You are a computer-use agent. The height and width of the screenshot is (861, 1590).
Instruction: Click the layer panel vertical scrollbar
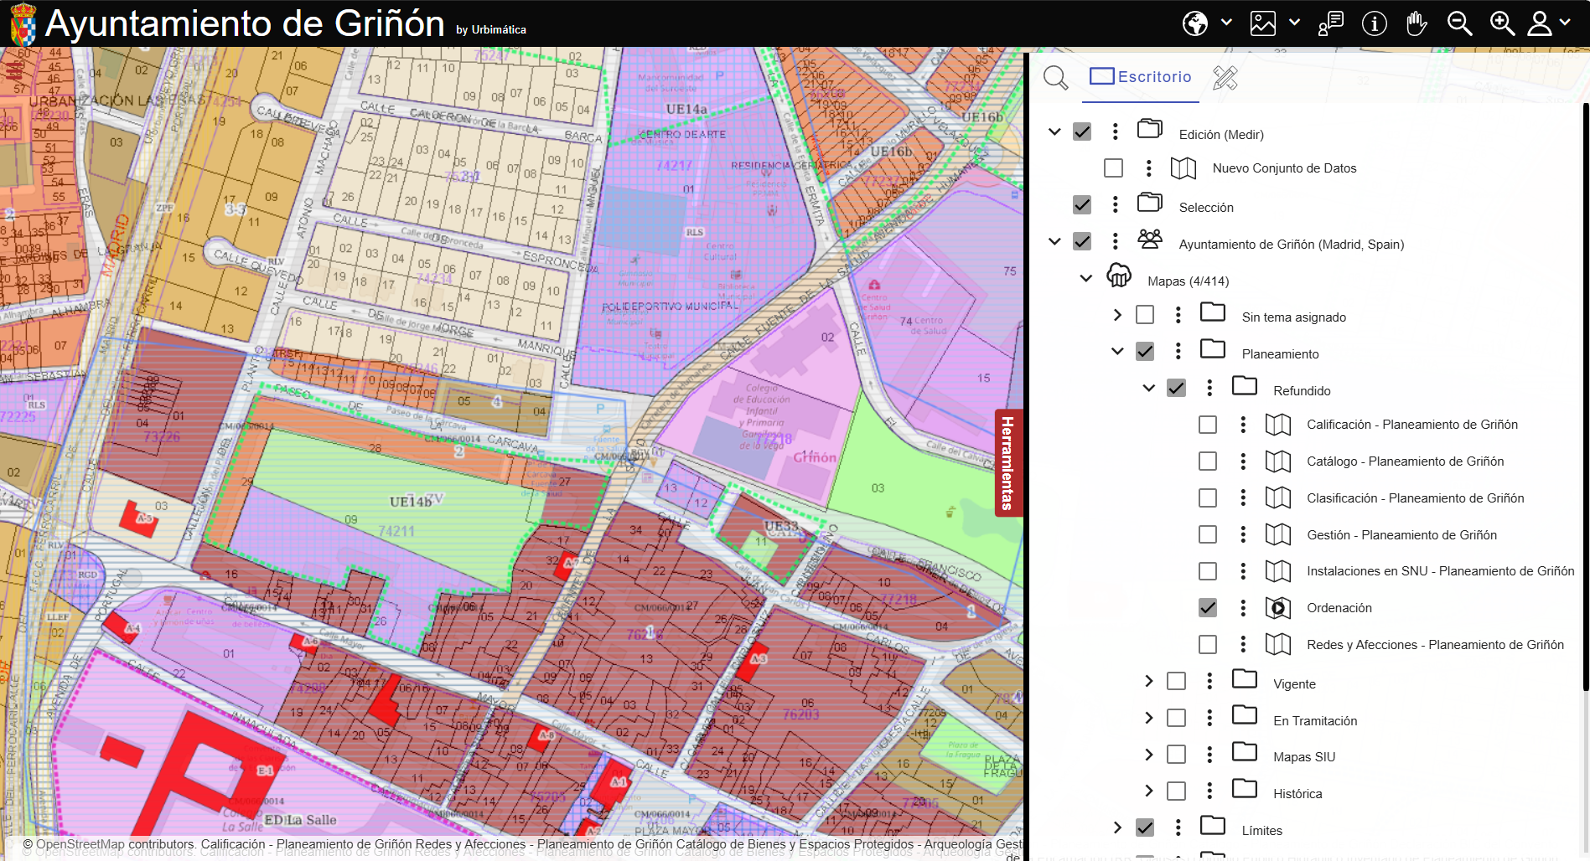(x=1585, y=394)
